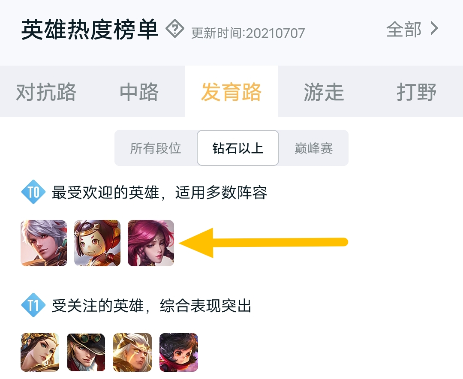Viewport: 463px width, 379px height.
Task: Open the T0 tier badge icon
Action: (x=33, y=192)
